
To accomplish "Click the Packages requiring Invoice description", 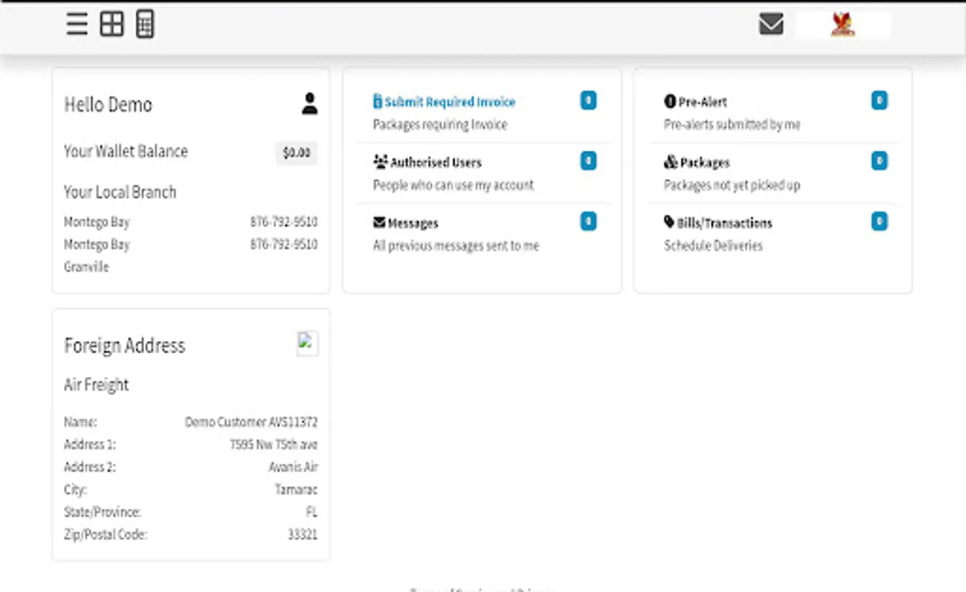I will pyautogui.click(x=440, y=124).
